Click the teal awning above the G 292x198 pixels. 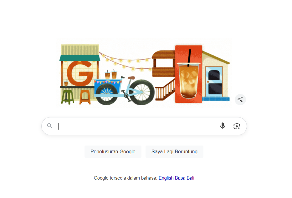(80, 58)
